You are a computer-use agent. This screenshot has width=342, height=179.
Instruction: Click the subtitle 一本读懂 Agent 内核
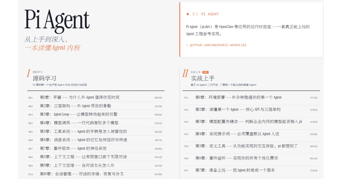(52, 48)
